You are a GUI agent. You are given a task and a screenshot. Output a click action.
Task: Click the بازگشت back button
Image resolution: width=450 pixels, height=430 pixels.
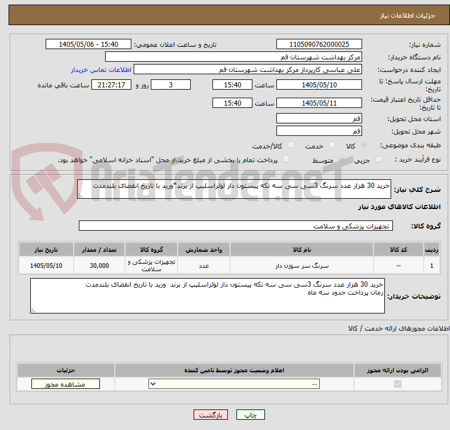(x=211, y=415)
